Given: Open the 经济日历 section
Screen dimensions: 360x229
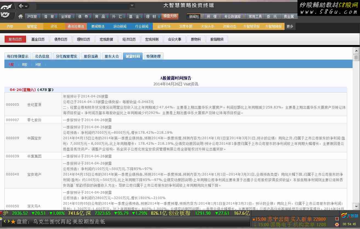Looking at the screenshot, I should (129, 39).
